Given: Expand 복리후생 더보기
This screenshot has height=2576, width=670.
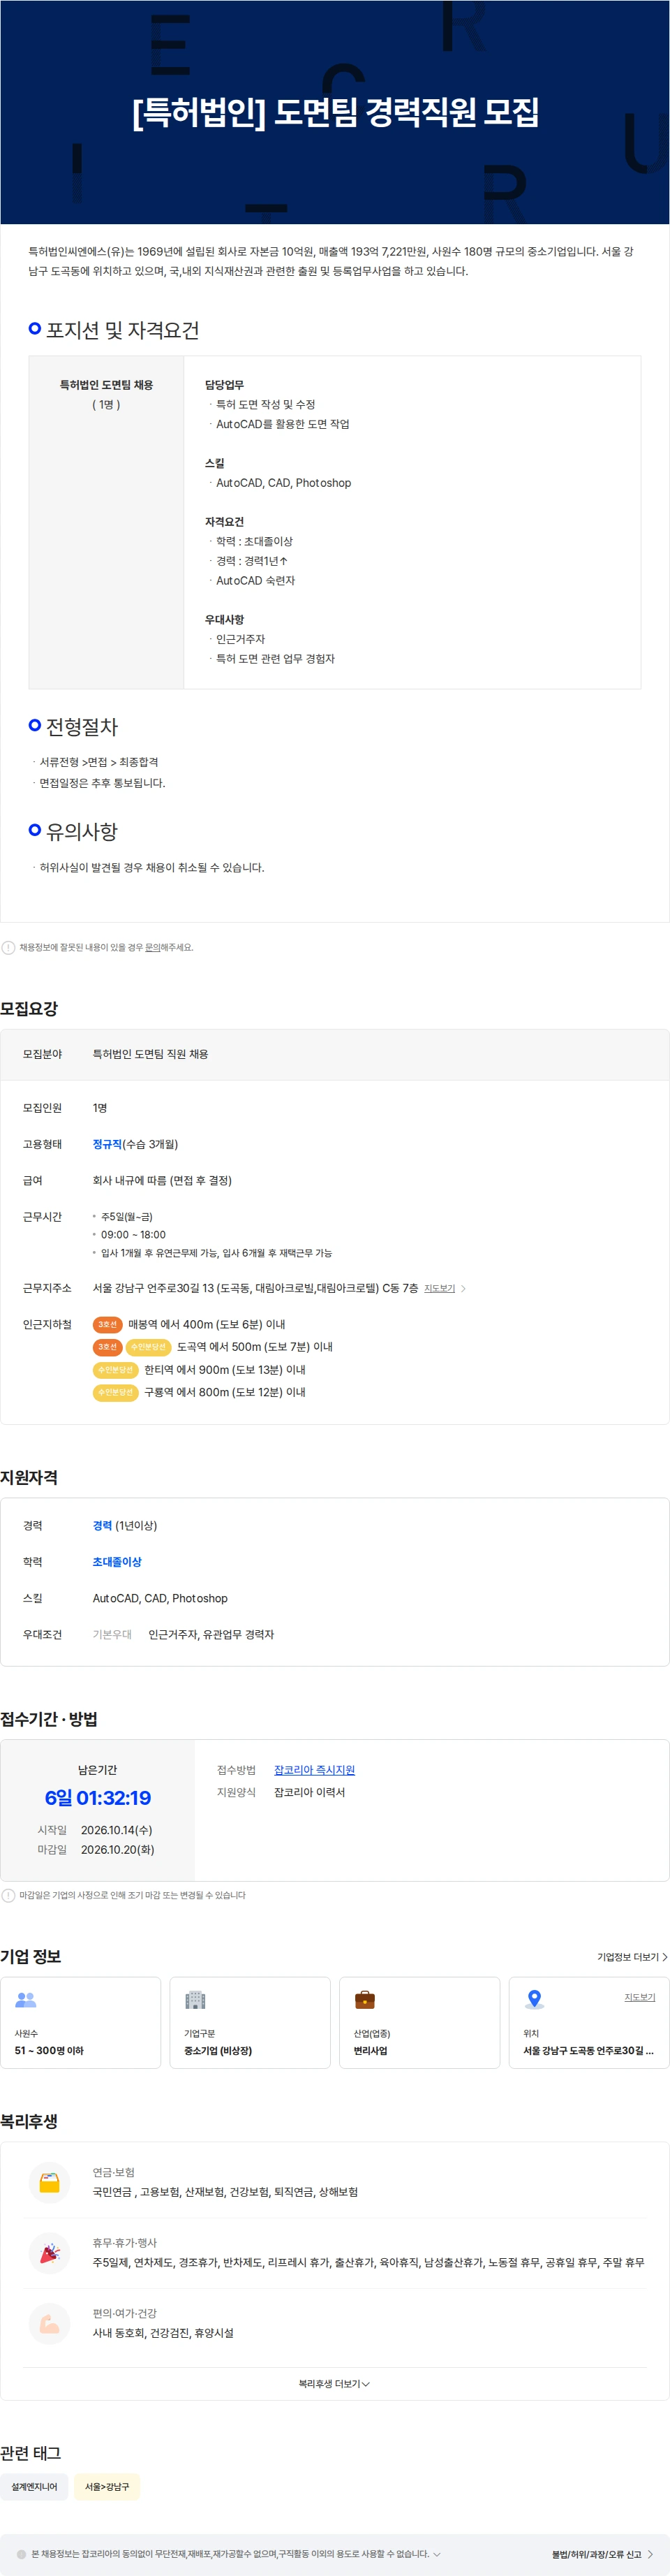Looking at the screenshot, I should click(x=334, y=2384).
